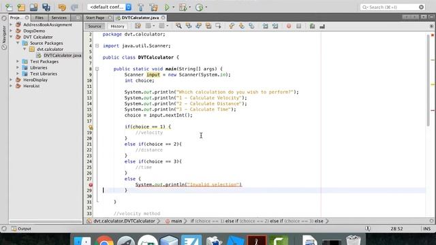
Task: Open the default configuration dropdown
Action: (109, 7)
